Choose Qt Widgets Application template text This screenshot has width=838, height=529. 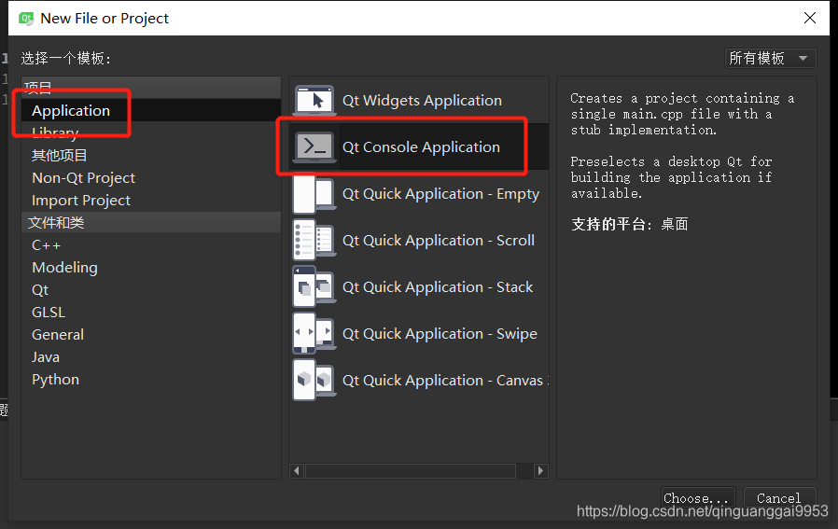click(x=422, y=101)
